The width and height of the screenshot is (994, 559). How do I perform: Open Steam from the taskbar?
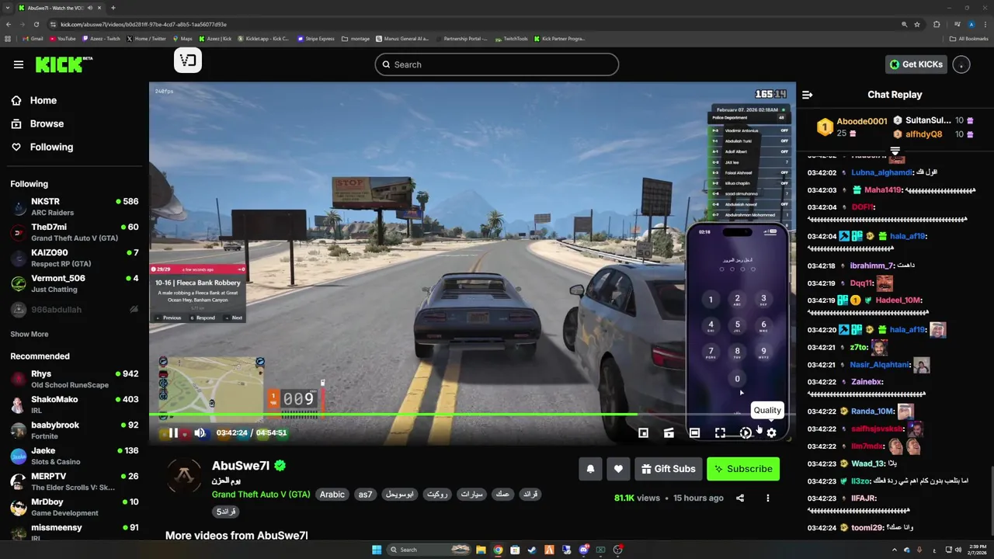pos(532,550)
